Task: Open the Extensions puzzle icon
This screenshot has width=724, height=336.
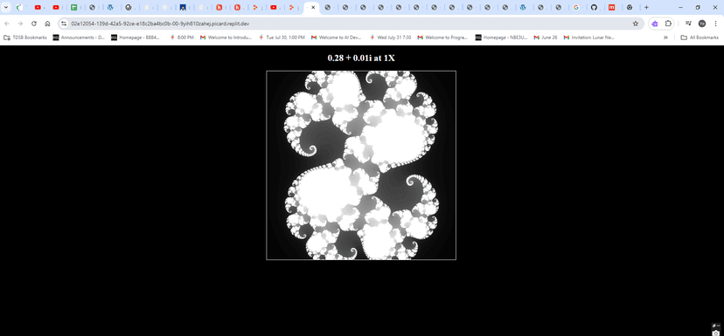Action: pos(668,24)
